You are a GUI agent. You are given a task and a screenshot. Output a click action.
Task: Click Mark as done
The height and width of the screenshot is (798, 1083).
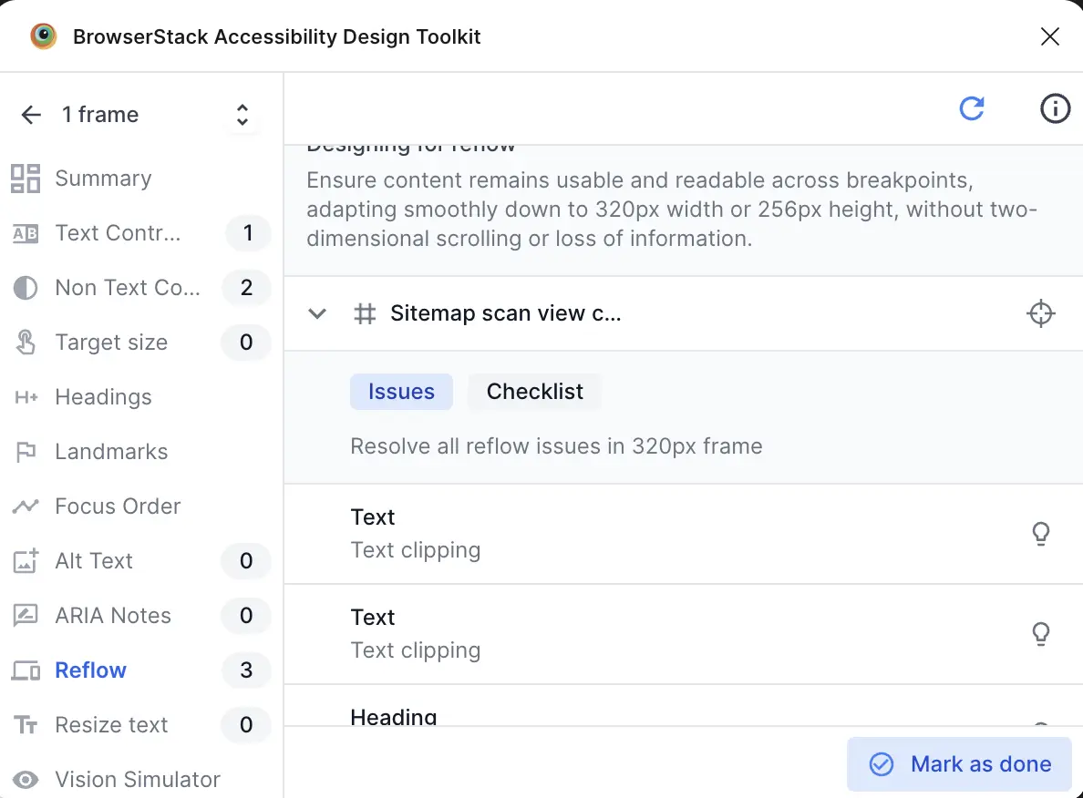pyautogui.click(x=958, y=764)
